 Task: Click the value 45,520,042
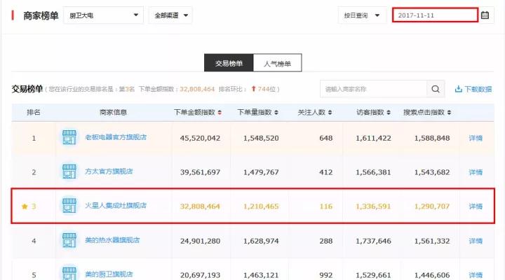[x=200, y=138]
